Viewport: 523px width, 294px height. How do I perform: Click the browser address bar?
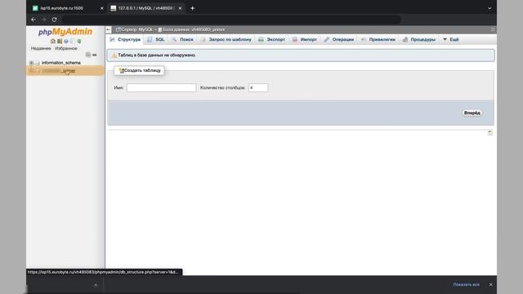(232, 20)
